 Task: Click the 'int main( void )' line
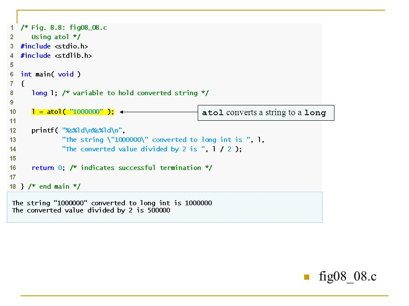51,74
